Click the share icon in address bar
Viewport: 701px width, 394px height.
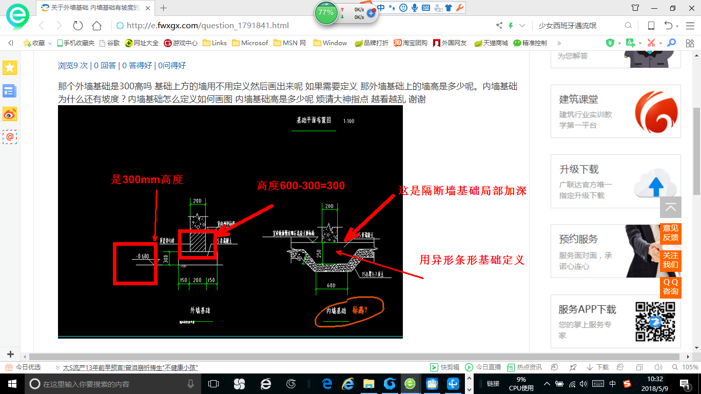click(499, 26)
